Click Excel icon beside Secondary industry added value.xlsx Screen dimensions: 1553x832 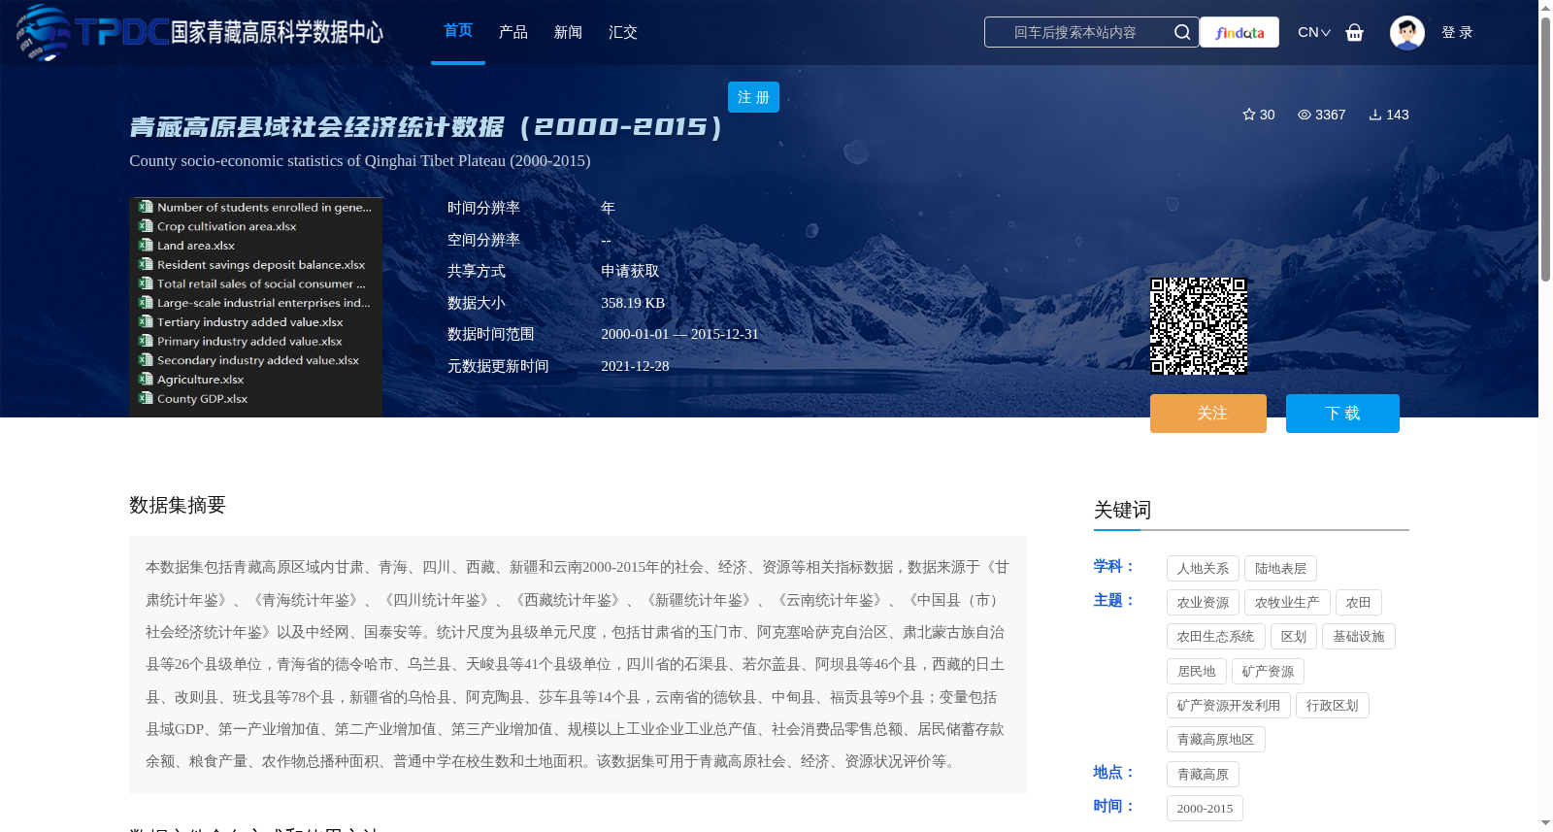[146, 360]
